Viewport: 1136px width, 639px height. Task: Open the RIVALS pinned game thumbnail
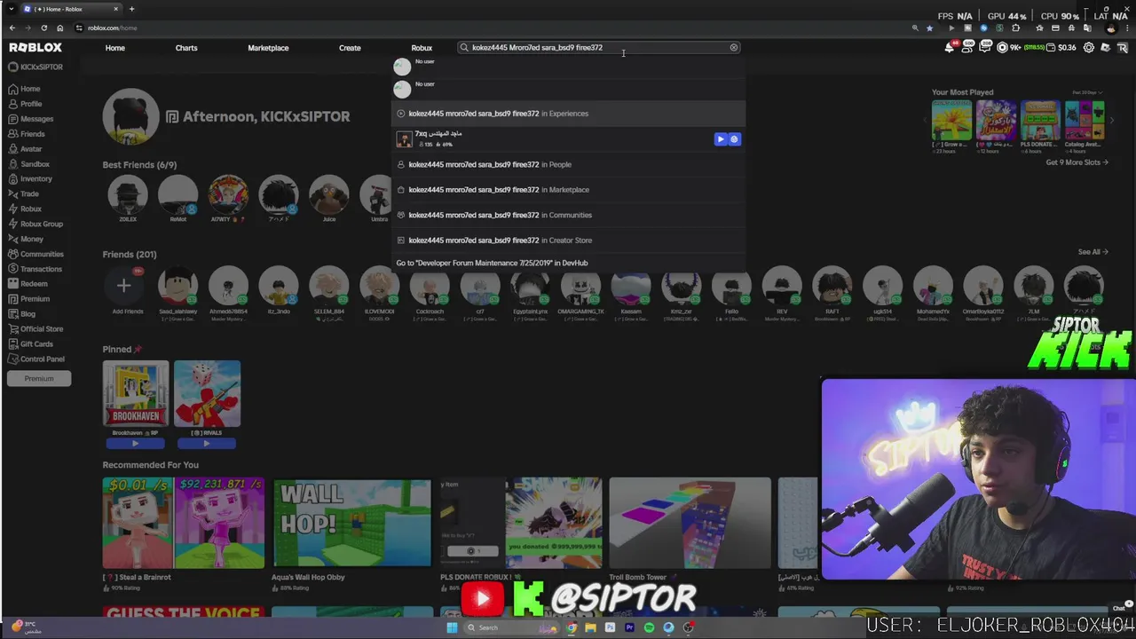tap(207, 394)
